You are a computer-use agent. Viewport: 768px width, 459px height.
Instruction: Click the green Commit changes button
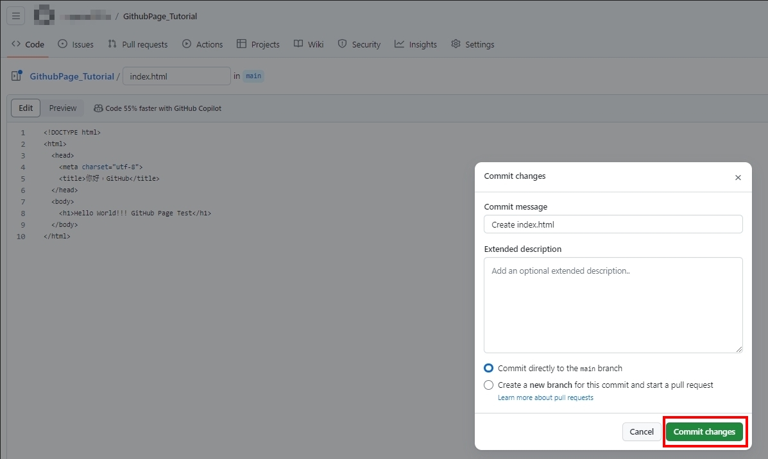click(704, 431)
